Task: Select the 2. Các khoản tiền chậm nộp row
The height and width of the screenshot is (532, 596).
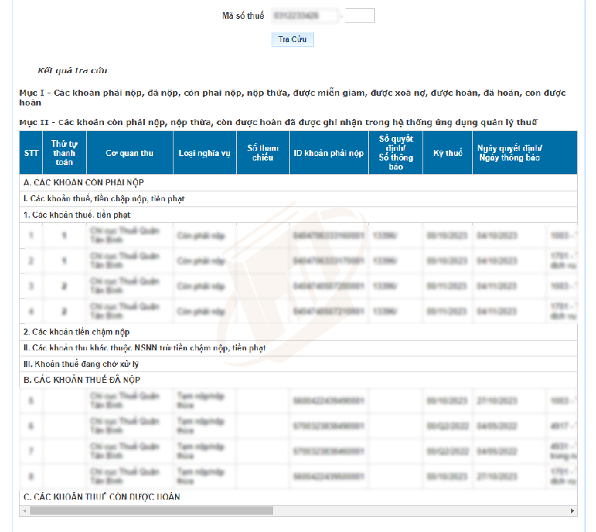Action: (76, 332)
